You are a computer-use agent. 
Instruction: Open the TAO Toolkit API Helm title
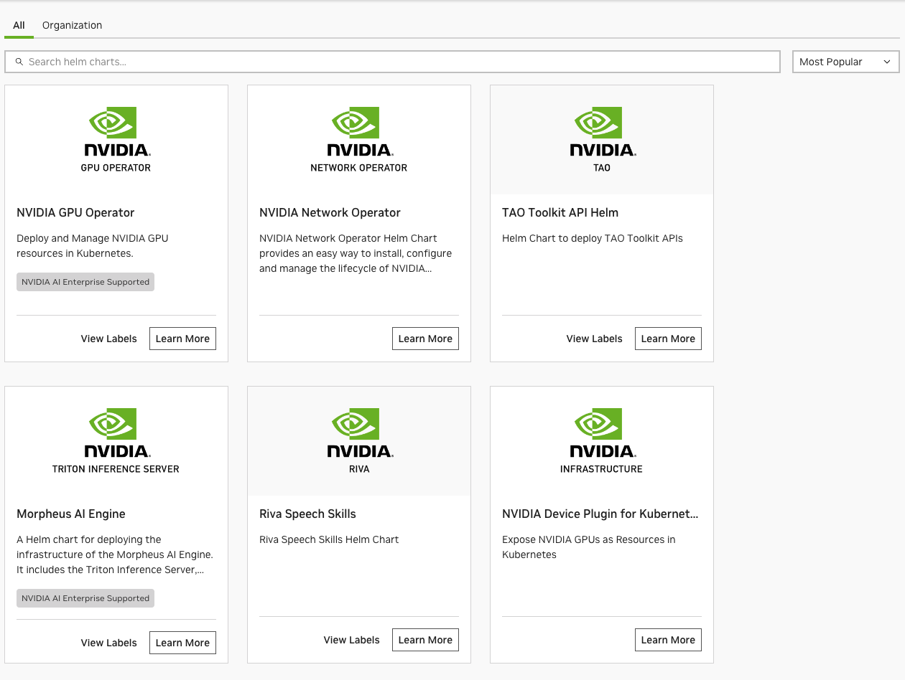pos(560,212)
